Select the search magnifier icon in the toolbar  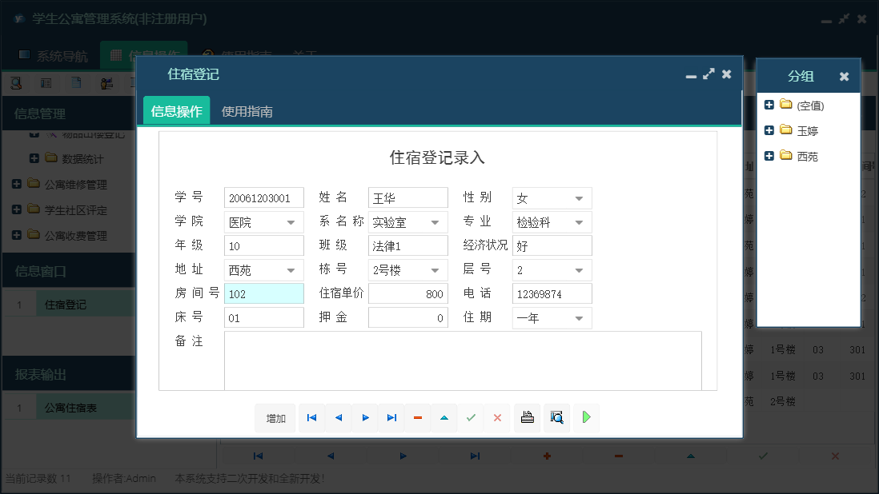(x=556, y=417)
